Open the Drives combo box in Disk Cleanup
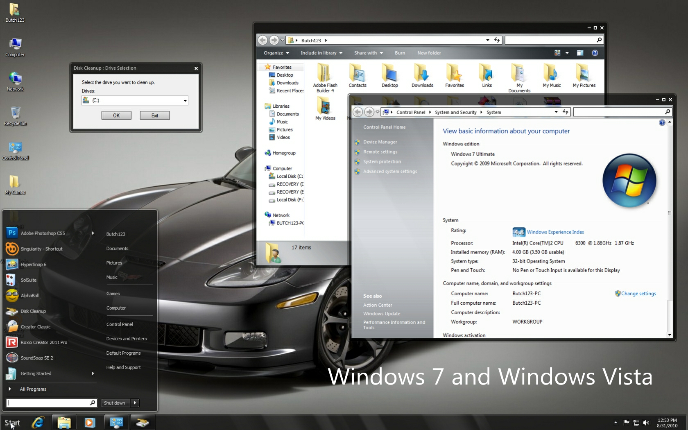Screen dimensions: 688x430 pyautogui.click(x=135, y=100)
